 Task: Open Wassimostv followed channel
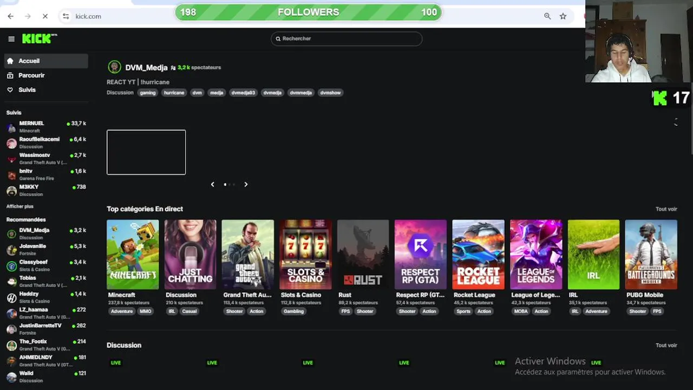[x=46, y=158]
